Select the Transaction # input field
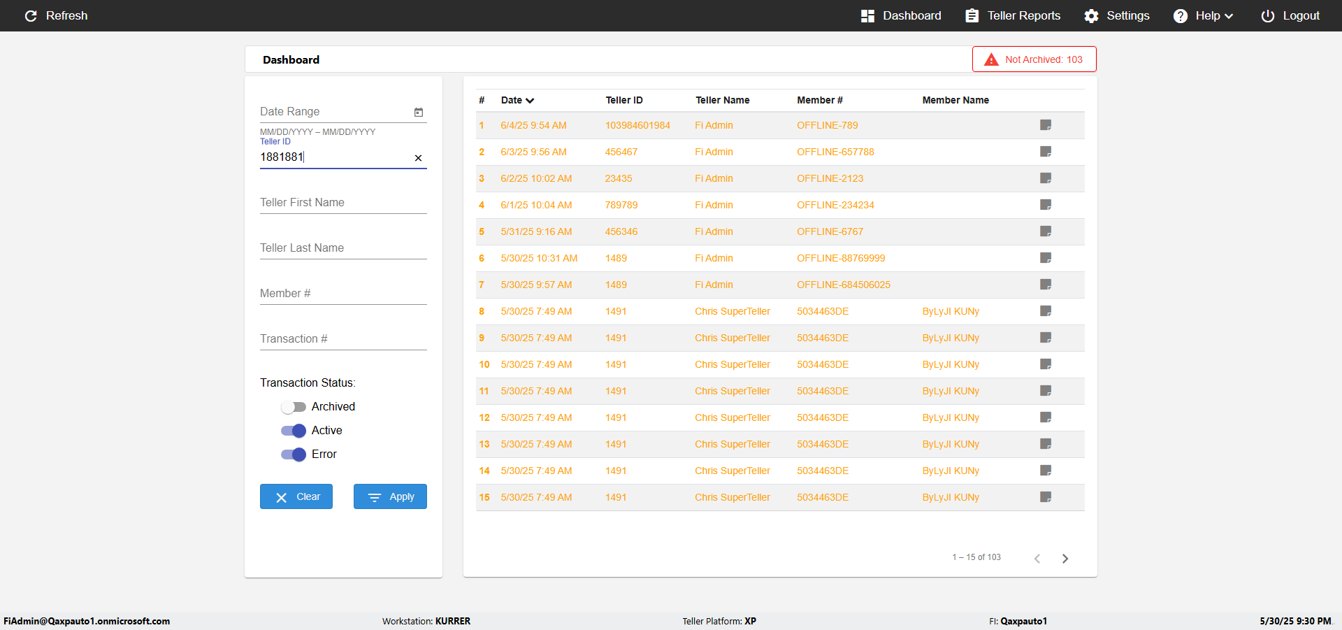Viewport: 1342px width, 630px height. pos(343,338)
